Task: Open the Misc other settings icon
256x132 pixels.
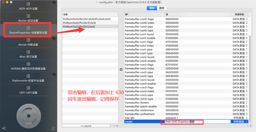Action: pyautogui.click(x=28, y=52)
